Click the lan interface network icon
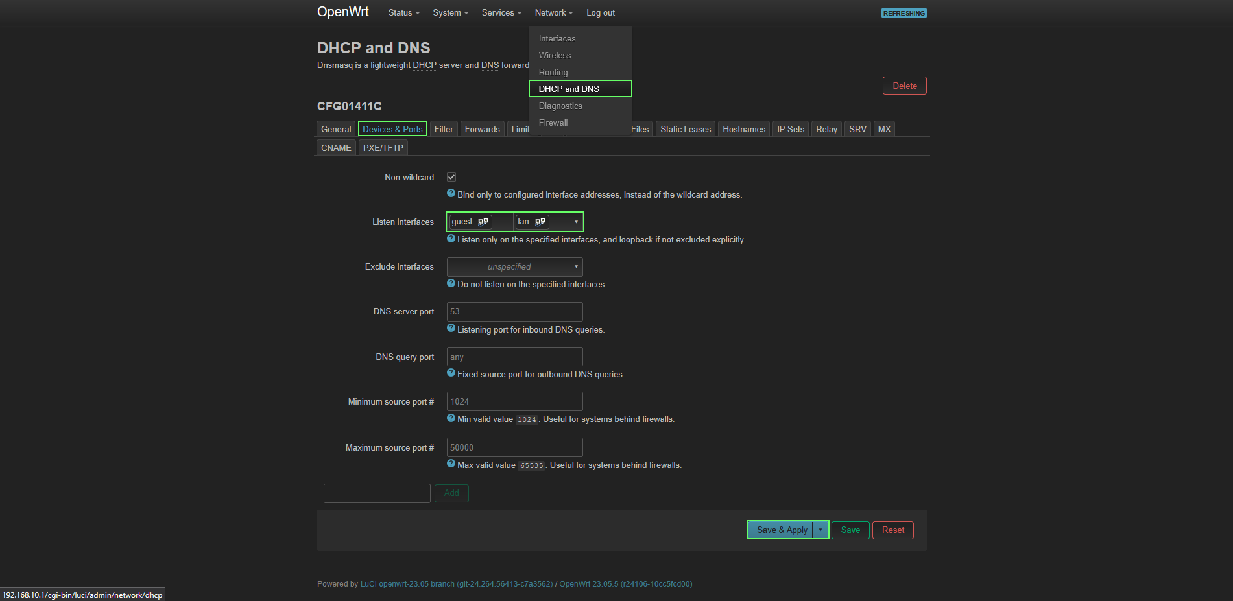Screen dimensions: 1233x601 pyautogui.click(x=540, y=222)
